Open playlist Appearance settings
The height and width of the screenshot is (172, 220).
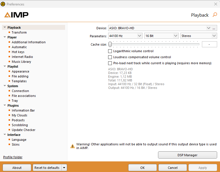(x=20, y=71)
